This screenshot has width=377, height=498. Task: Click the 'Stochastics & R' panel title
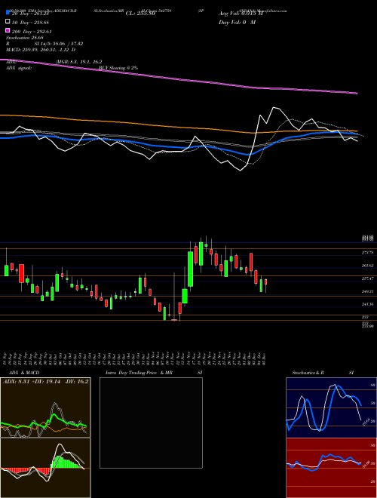[308, 373]
